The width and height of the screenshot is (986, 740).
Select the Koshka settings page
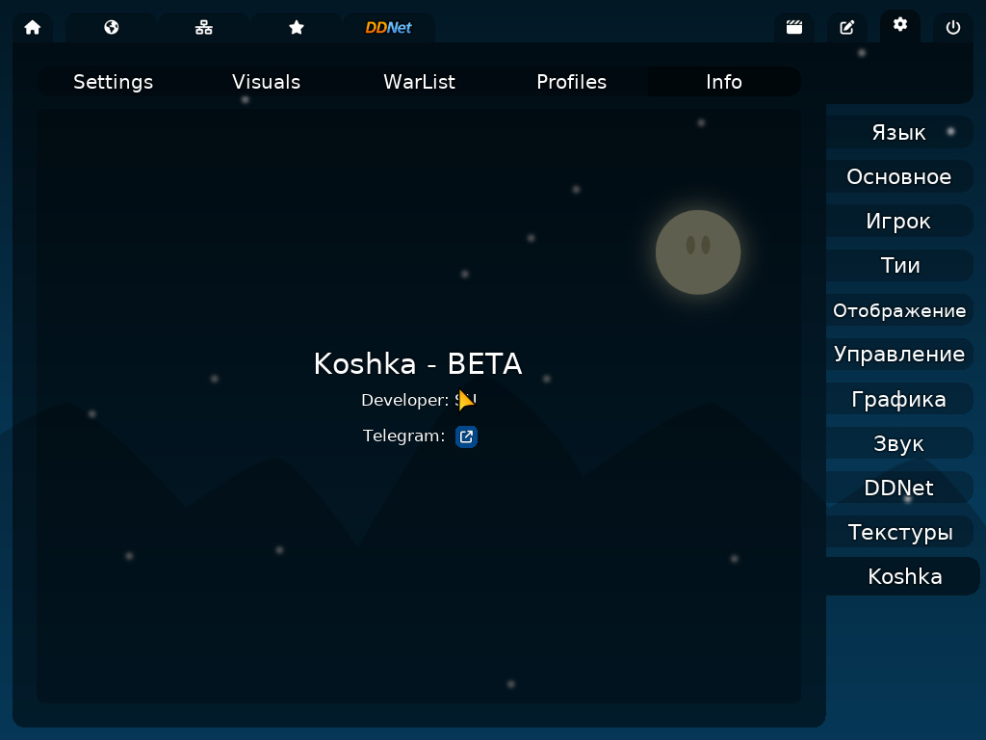903,576
